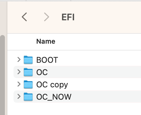
Task: Click the EFI window title
Action: coord(68,17)
